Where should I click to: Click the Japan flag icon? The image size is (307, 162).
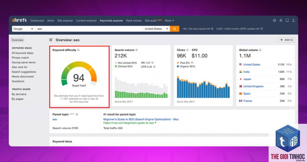(x=241, y=79)
